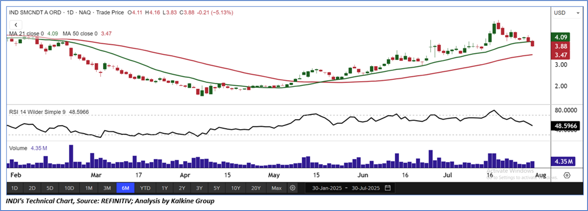Click the calendar icon beside date range

click(388, 188)
